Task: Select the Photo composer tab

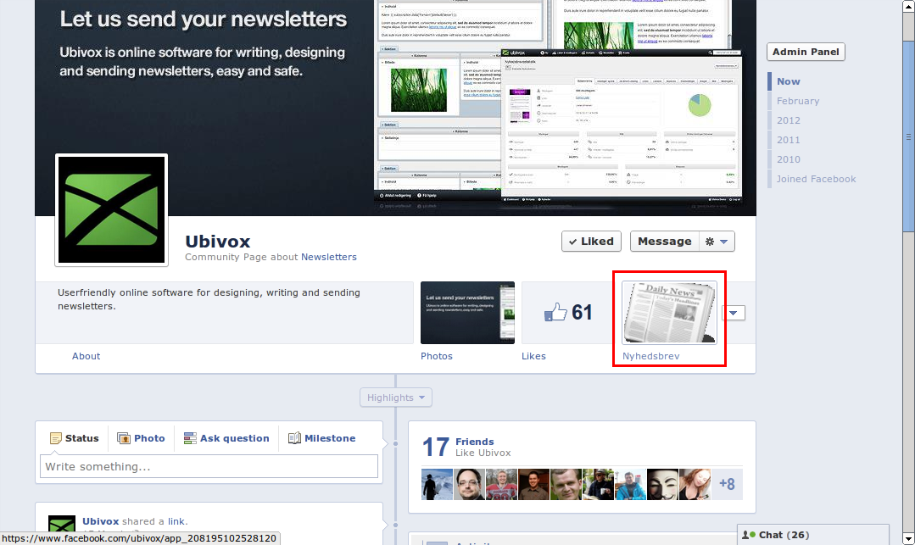Action: (141, 438)
